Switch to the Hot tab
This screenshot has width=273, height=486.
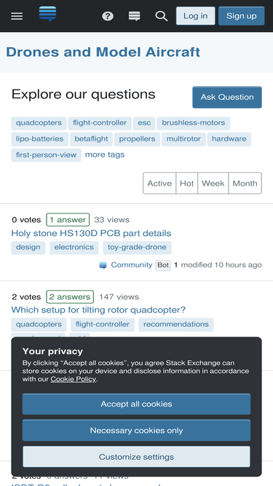tap(186, 183)
